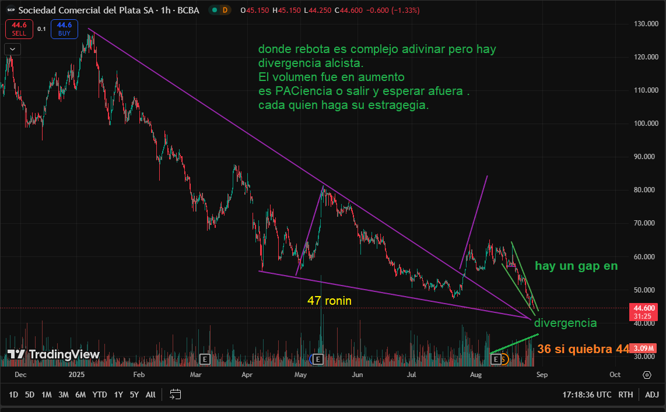Select the YTD time range

click(x=100, y=395)
